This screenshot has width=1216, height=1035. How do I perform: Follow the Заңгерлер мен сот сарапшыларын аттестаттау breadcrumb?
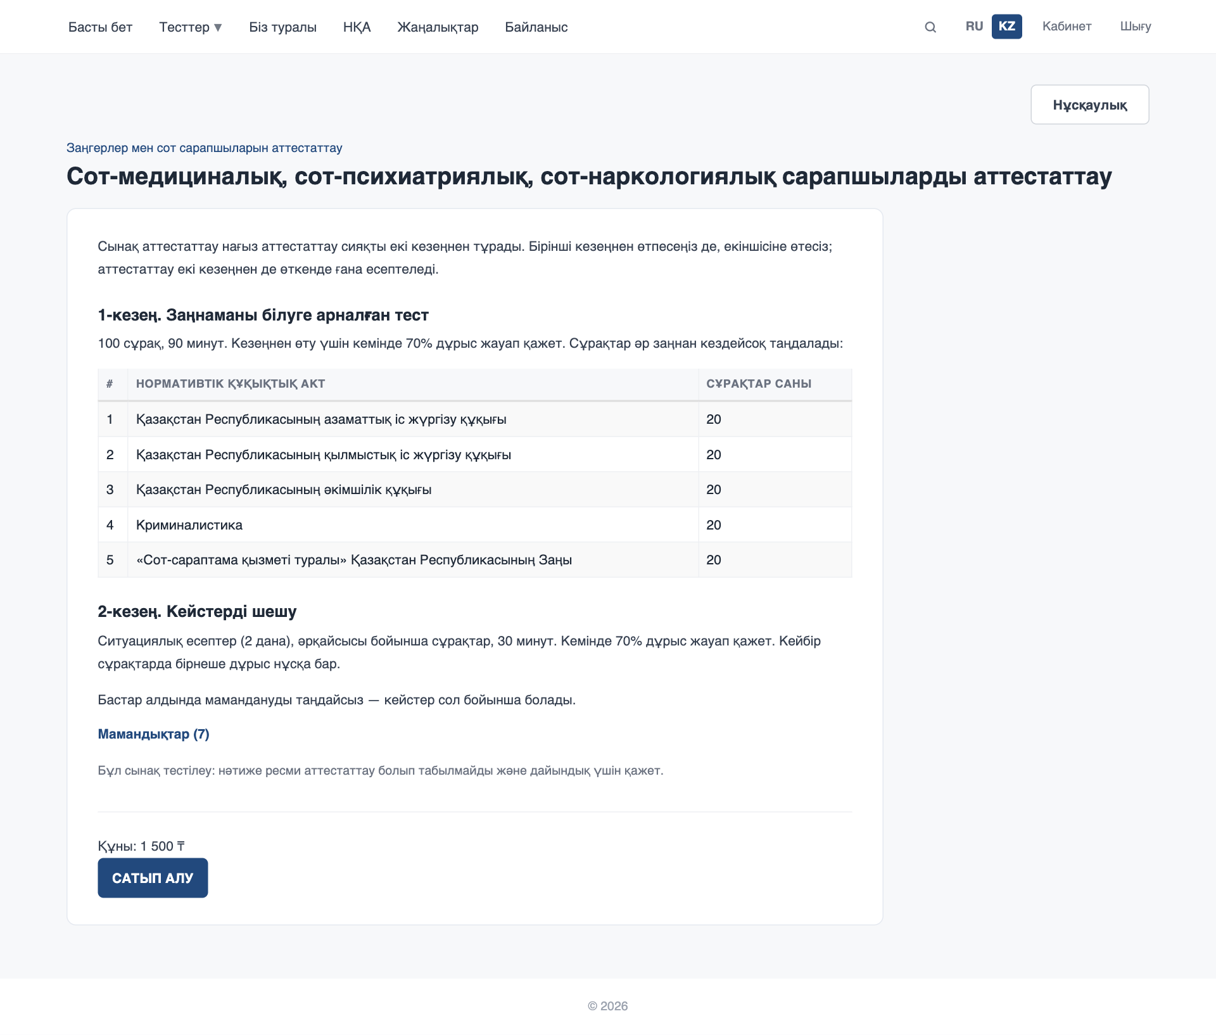[x=204, y=148]
